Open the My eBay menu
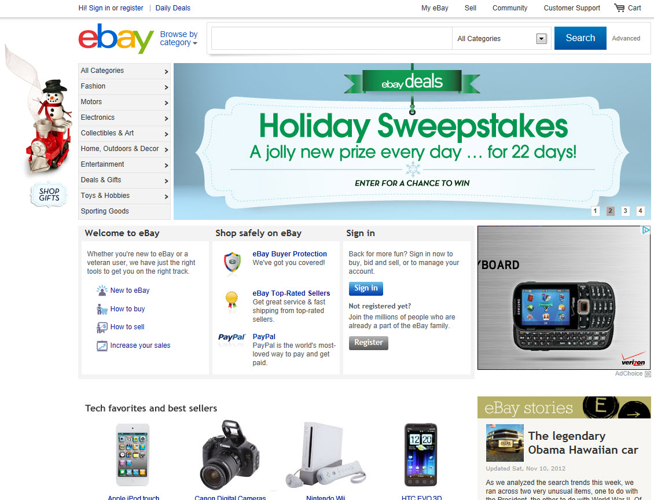654x500 pixels. click(x=435, y=8)
